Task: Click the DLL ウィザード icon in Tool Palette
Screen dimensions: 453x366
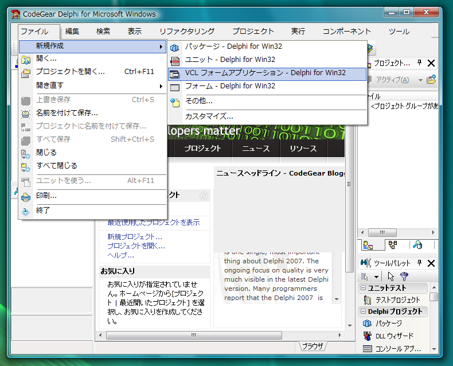Action: coord(367,336)
